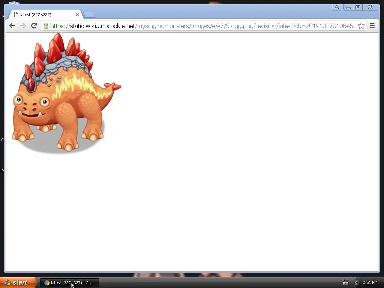The height and width of the screenshot is (288, 384).
Task: Close the 'latest (327×327)' tab
Action: (x=77, y=15)
